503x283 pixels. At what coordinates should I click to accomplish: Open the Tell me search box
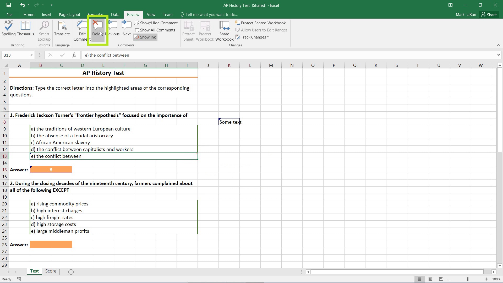pos(211,14)
